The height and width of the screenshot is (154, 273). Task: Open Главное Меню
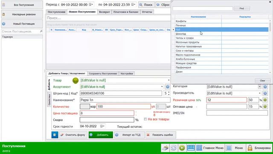coord(210,148)
